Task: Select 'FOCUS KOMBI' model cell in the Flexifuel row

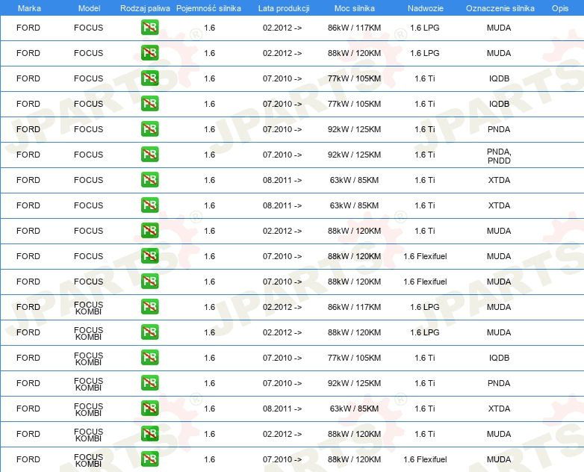Action: click(x=88, y=461)
